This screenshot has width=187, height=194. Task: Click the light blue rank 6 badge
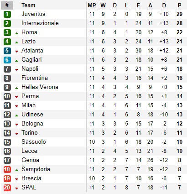pos(7,60)
